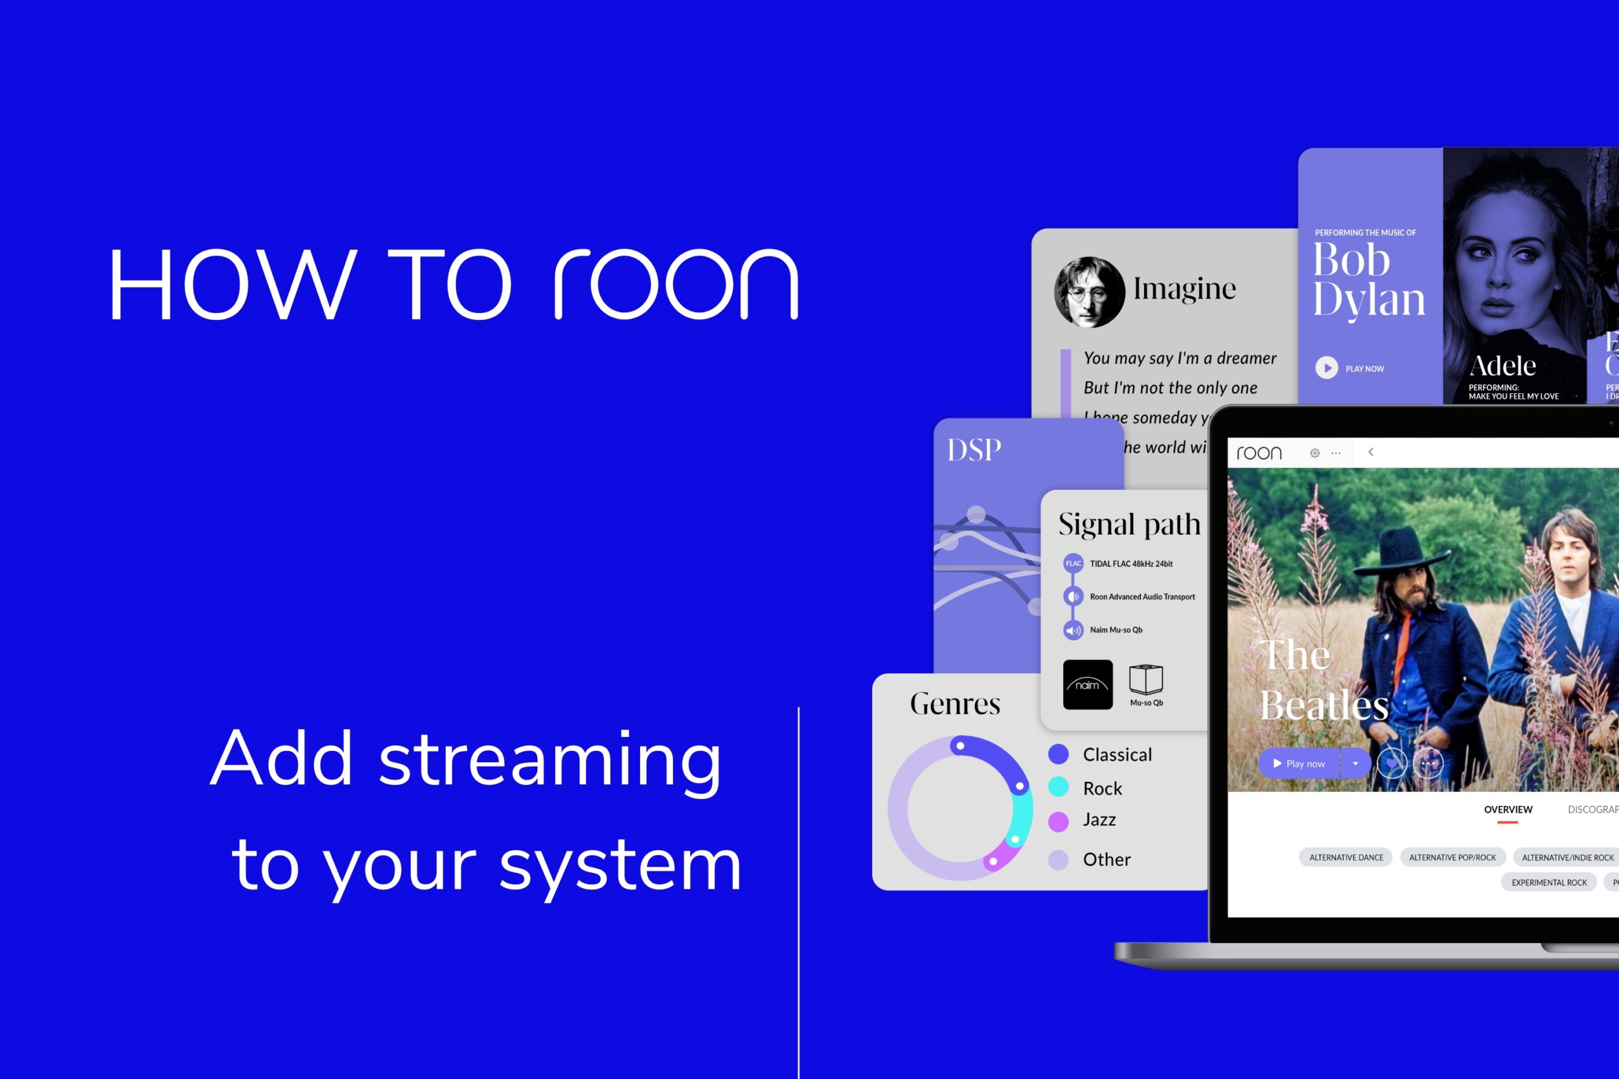Click the Alternative Dance genre tag
Image resolution: width=1619 pixels, height=1079 pixels.
coord(1346,857)
